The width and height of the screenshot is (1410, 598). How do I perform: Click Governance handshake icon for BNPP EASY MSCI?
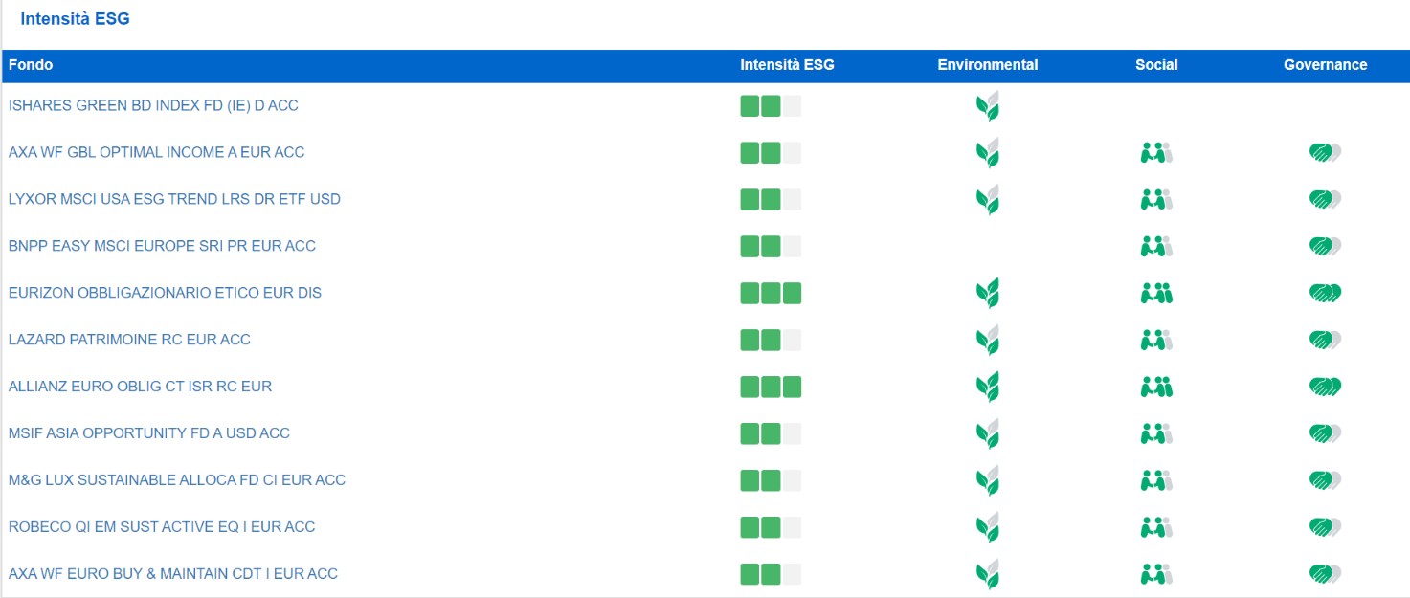(x=1325, y=246)
